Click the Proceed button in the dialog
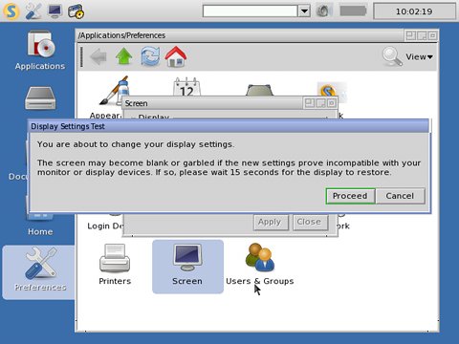Image resolution: width=459 pixels, height=344 pixels. pyautogui.click(x=350, y=196)
